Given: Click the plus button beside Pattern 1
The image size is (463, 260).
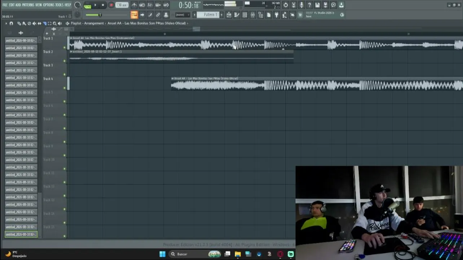Looking at the screenshot, I should 221,15.
